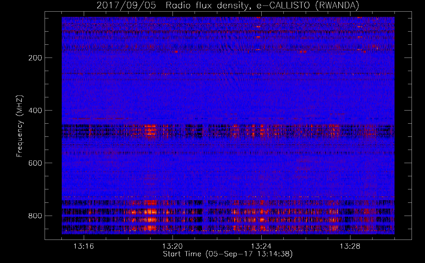Click the 800 frequency tick label
The image size is (425, 263).
click(35, 216)
